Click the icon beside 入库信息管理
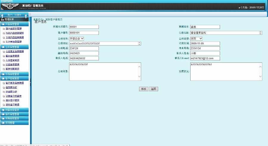 tap(4, 60)
